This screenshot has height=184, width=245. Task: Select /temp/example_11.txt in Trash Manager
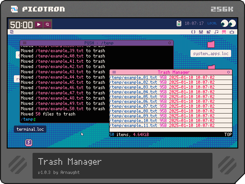171,126
